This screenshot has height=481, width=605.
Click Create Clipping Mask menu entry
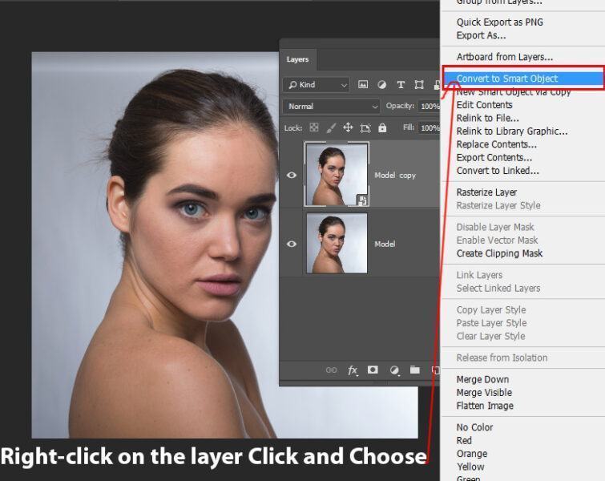(x=499, y=253)
